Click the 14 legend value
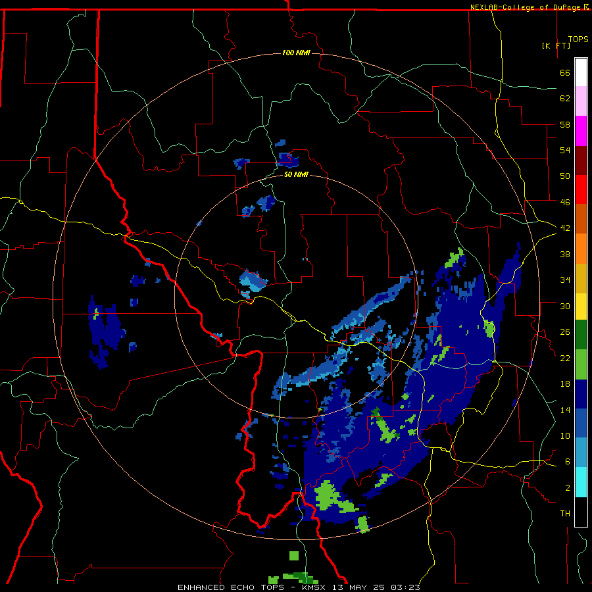The width and height of the screenshot is (592, 592). (565, 410)
